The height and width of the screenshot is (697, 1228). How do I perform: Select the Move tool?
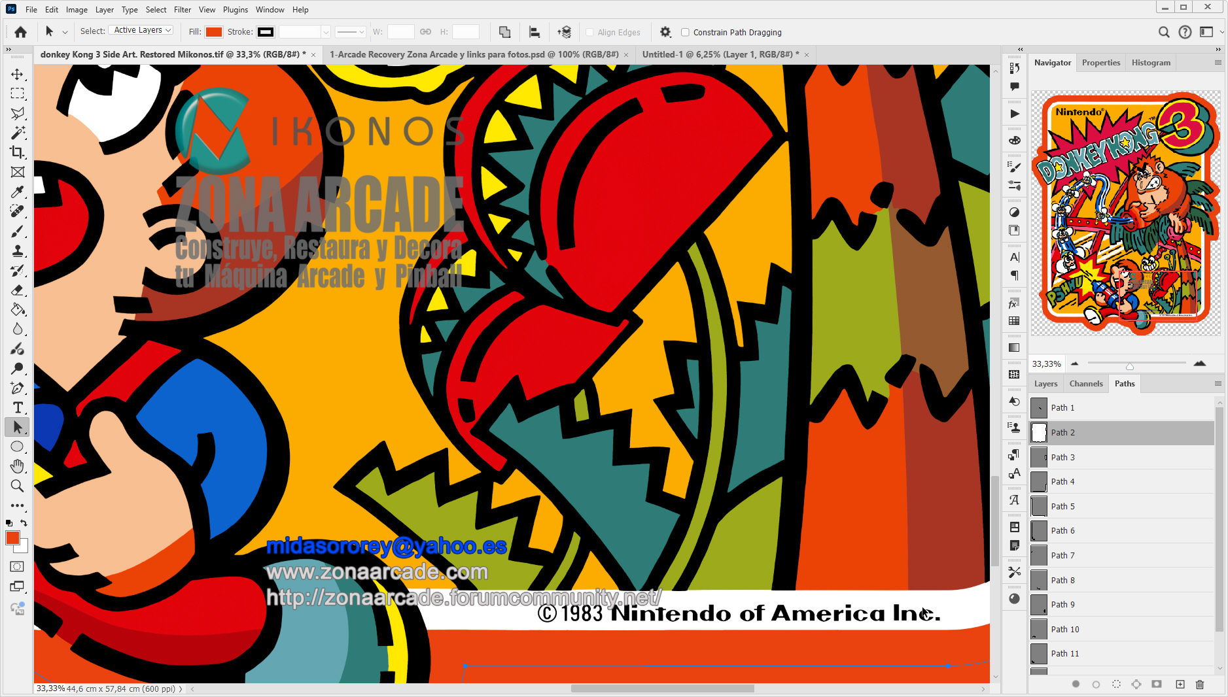tap(18, 74)
